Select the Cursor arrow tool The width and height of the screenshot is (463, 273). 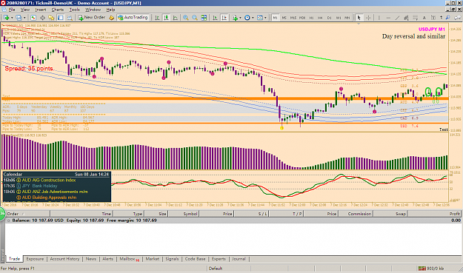(x=359, y=18)
